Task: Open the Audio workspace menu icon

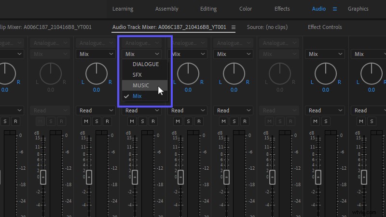Action: (x=335, y=9)
